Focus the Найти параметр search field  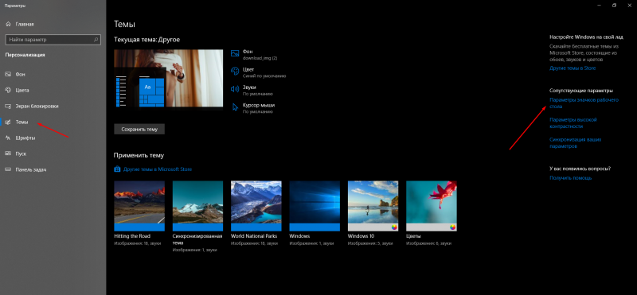[x=53, y=40]
